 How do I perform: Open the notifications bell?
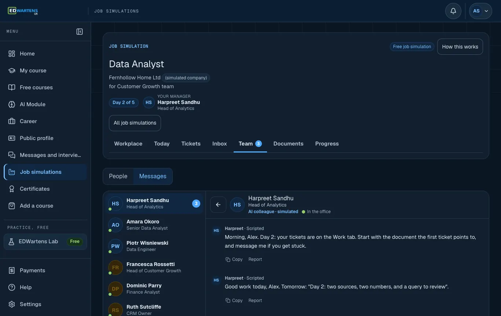(x=453, y=11)
